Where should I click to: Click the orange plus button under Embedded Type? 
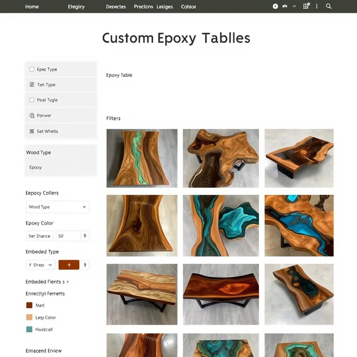coord(69,265)
